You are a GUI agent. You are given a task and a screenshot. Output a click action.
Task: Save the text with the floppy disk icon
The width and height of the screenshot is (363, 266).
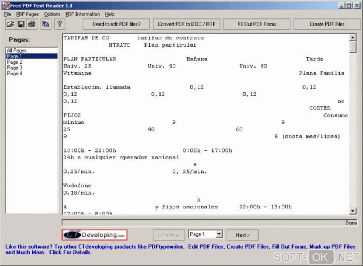(21, 24)
